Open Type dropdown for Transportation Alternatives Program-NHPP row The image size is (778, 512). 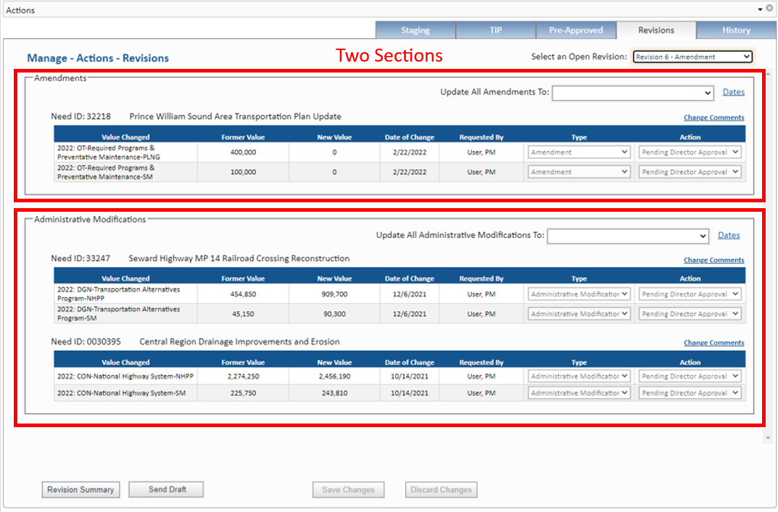(579, 294)
